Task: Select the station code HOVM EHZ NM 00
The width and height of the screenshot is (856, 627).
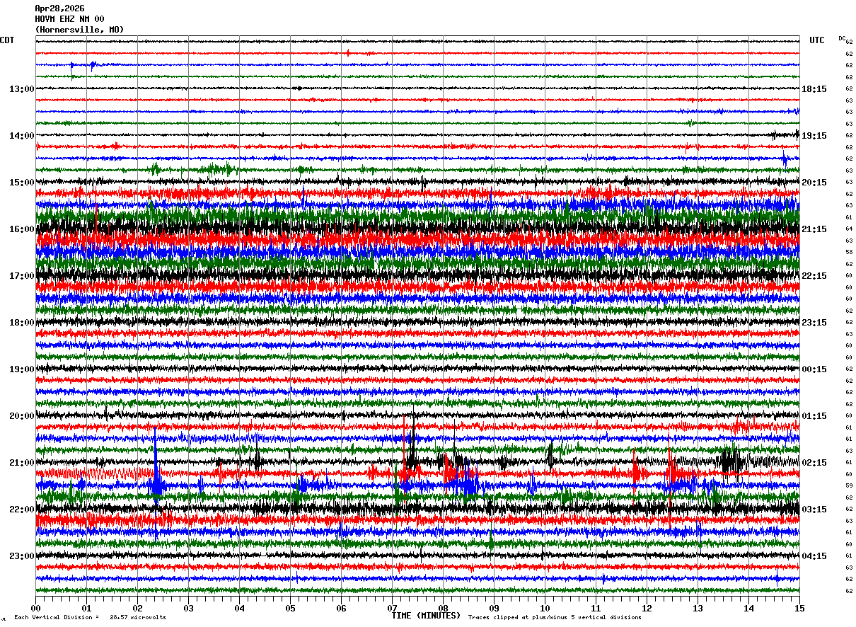Action: [69, 19]
